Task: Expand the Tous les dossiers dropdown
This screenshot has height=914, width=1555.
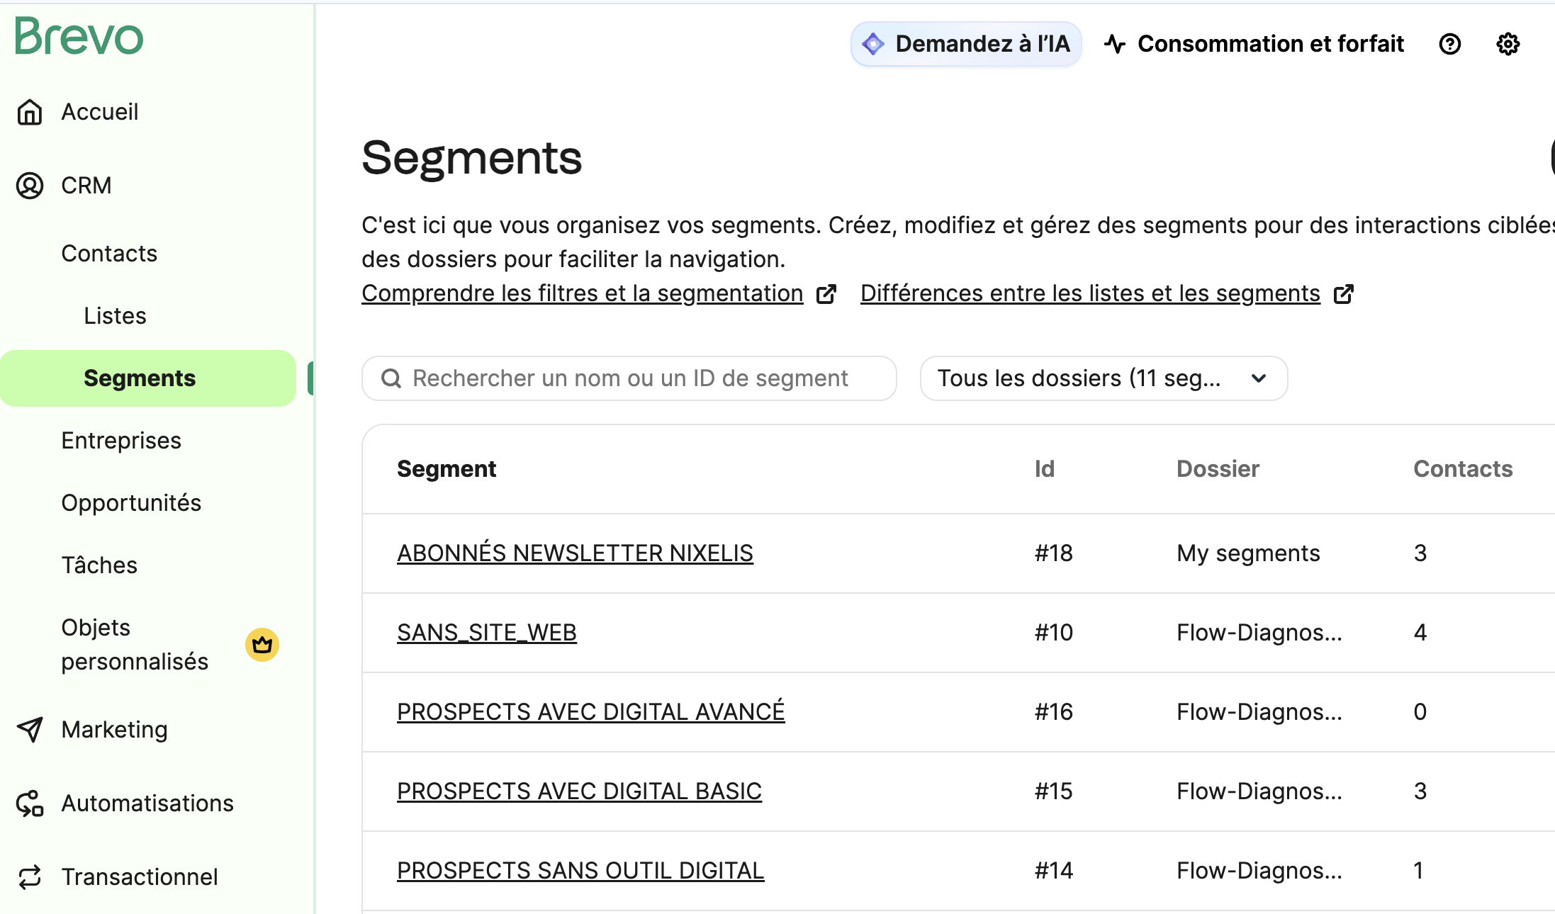Action: [1104, 378]
